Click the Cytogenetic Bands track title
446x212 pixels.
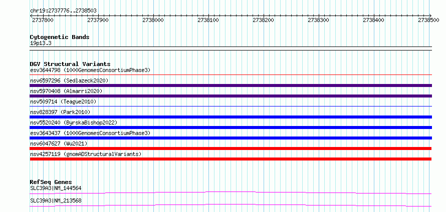click(60, 37)
